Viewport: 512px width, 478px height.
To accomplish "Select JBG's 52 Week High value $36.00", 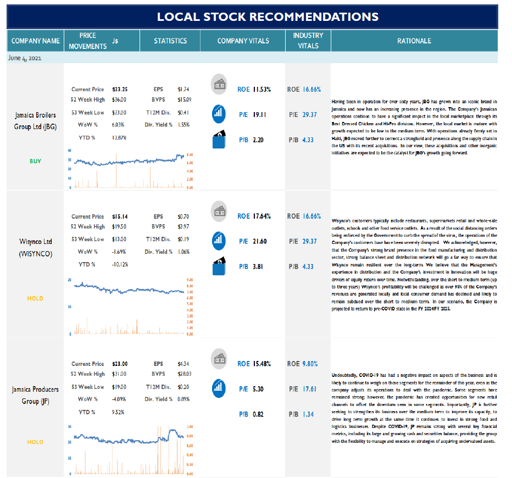I will [x=119, y=99].
